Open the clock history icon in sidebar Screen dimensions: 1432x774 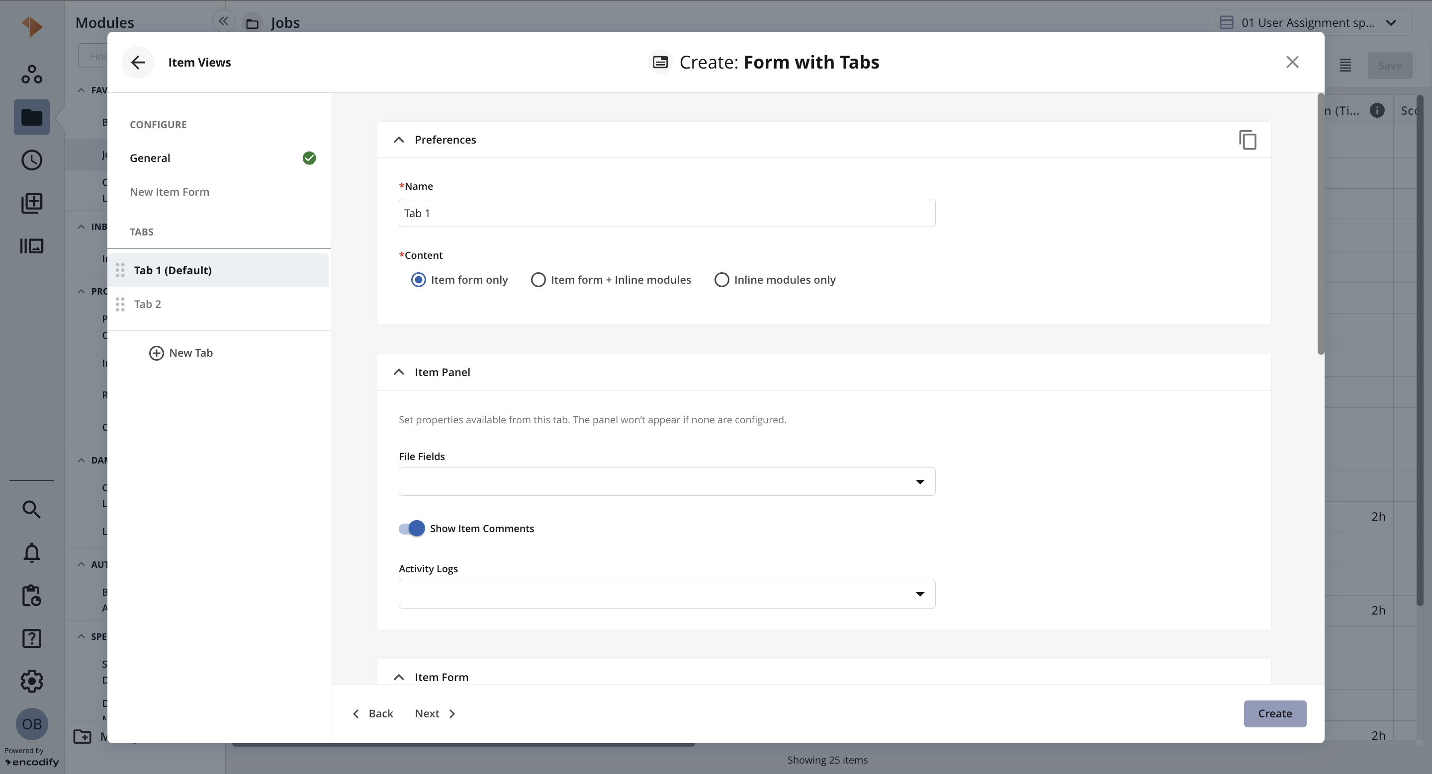coord(32,160)
